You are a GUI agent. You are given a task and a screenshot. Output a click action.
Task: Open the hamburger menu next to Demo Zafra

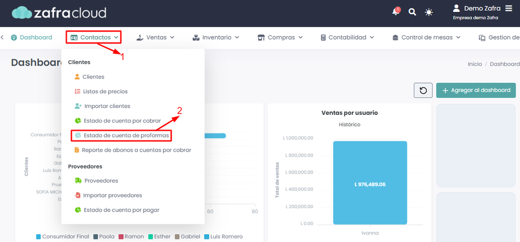tap(508, 8)
